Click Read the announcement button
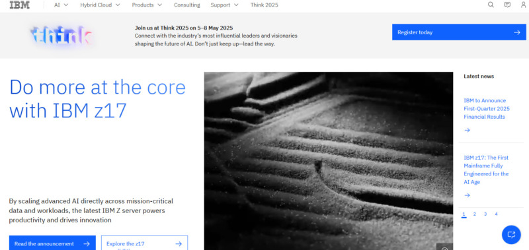This screenshot has width=529, height=250. [52, 243]
